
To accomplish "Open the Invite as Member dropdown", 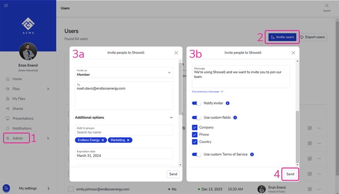I will pyautogui.click(x=124, y=73).
